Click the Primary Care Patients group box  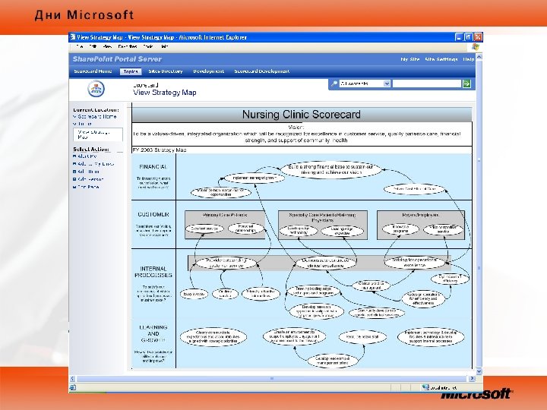[x=225, y=225]
